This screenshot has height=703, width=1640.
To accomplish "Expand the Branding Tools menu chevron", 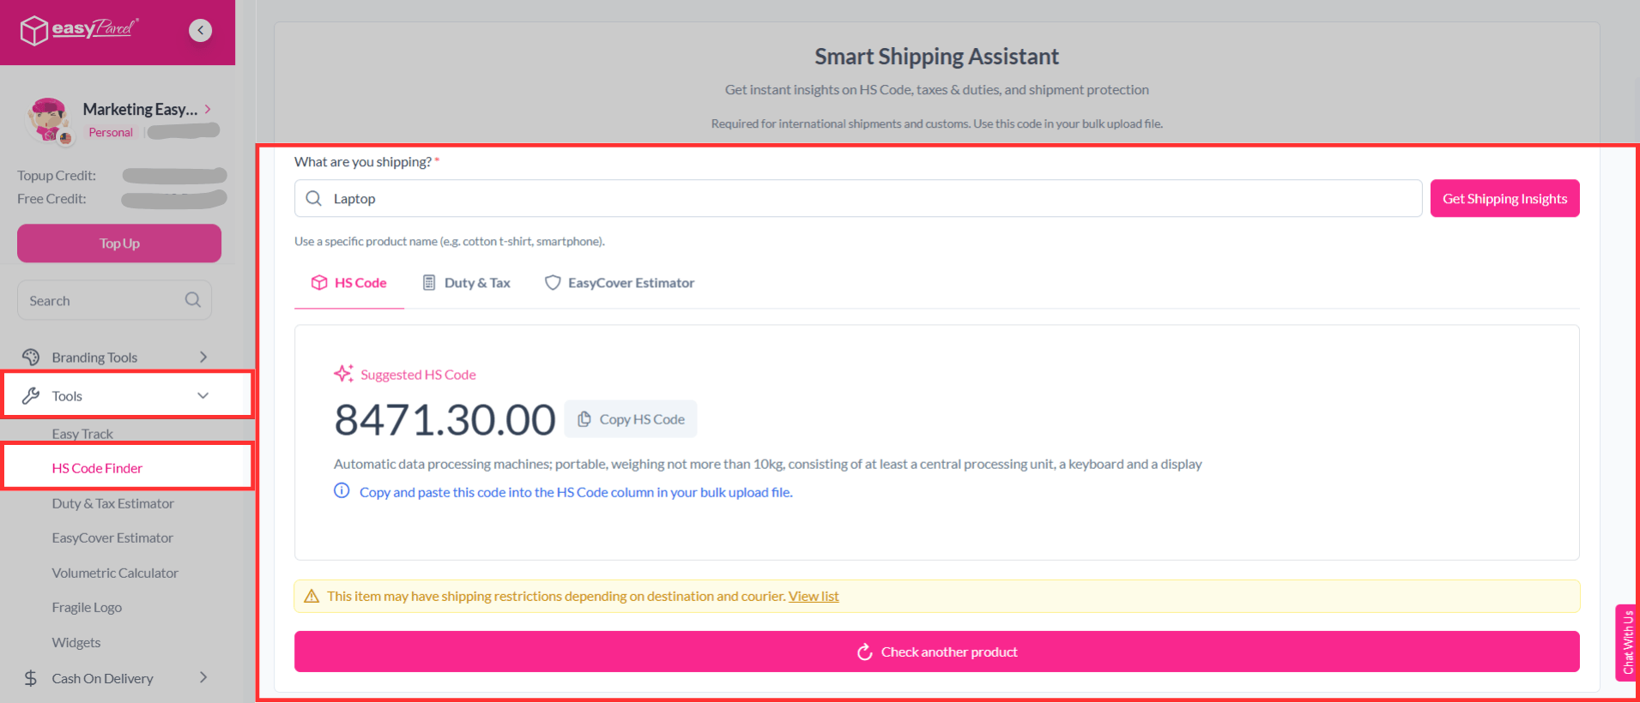I will (x=203, y=358).
